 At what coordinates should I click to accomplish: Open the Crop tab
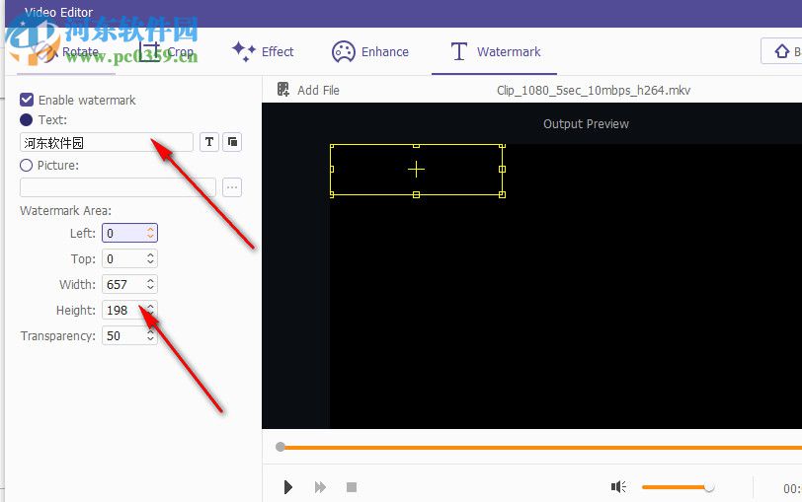167,51
